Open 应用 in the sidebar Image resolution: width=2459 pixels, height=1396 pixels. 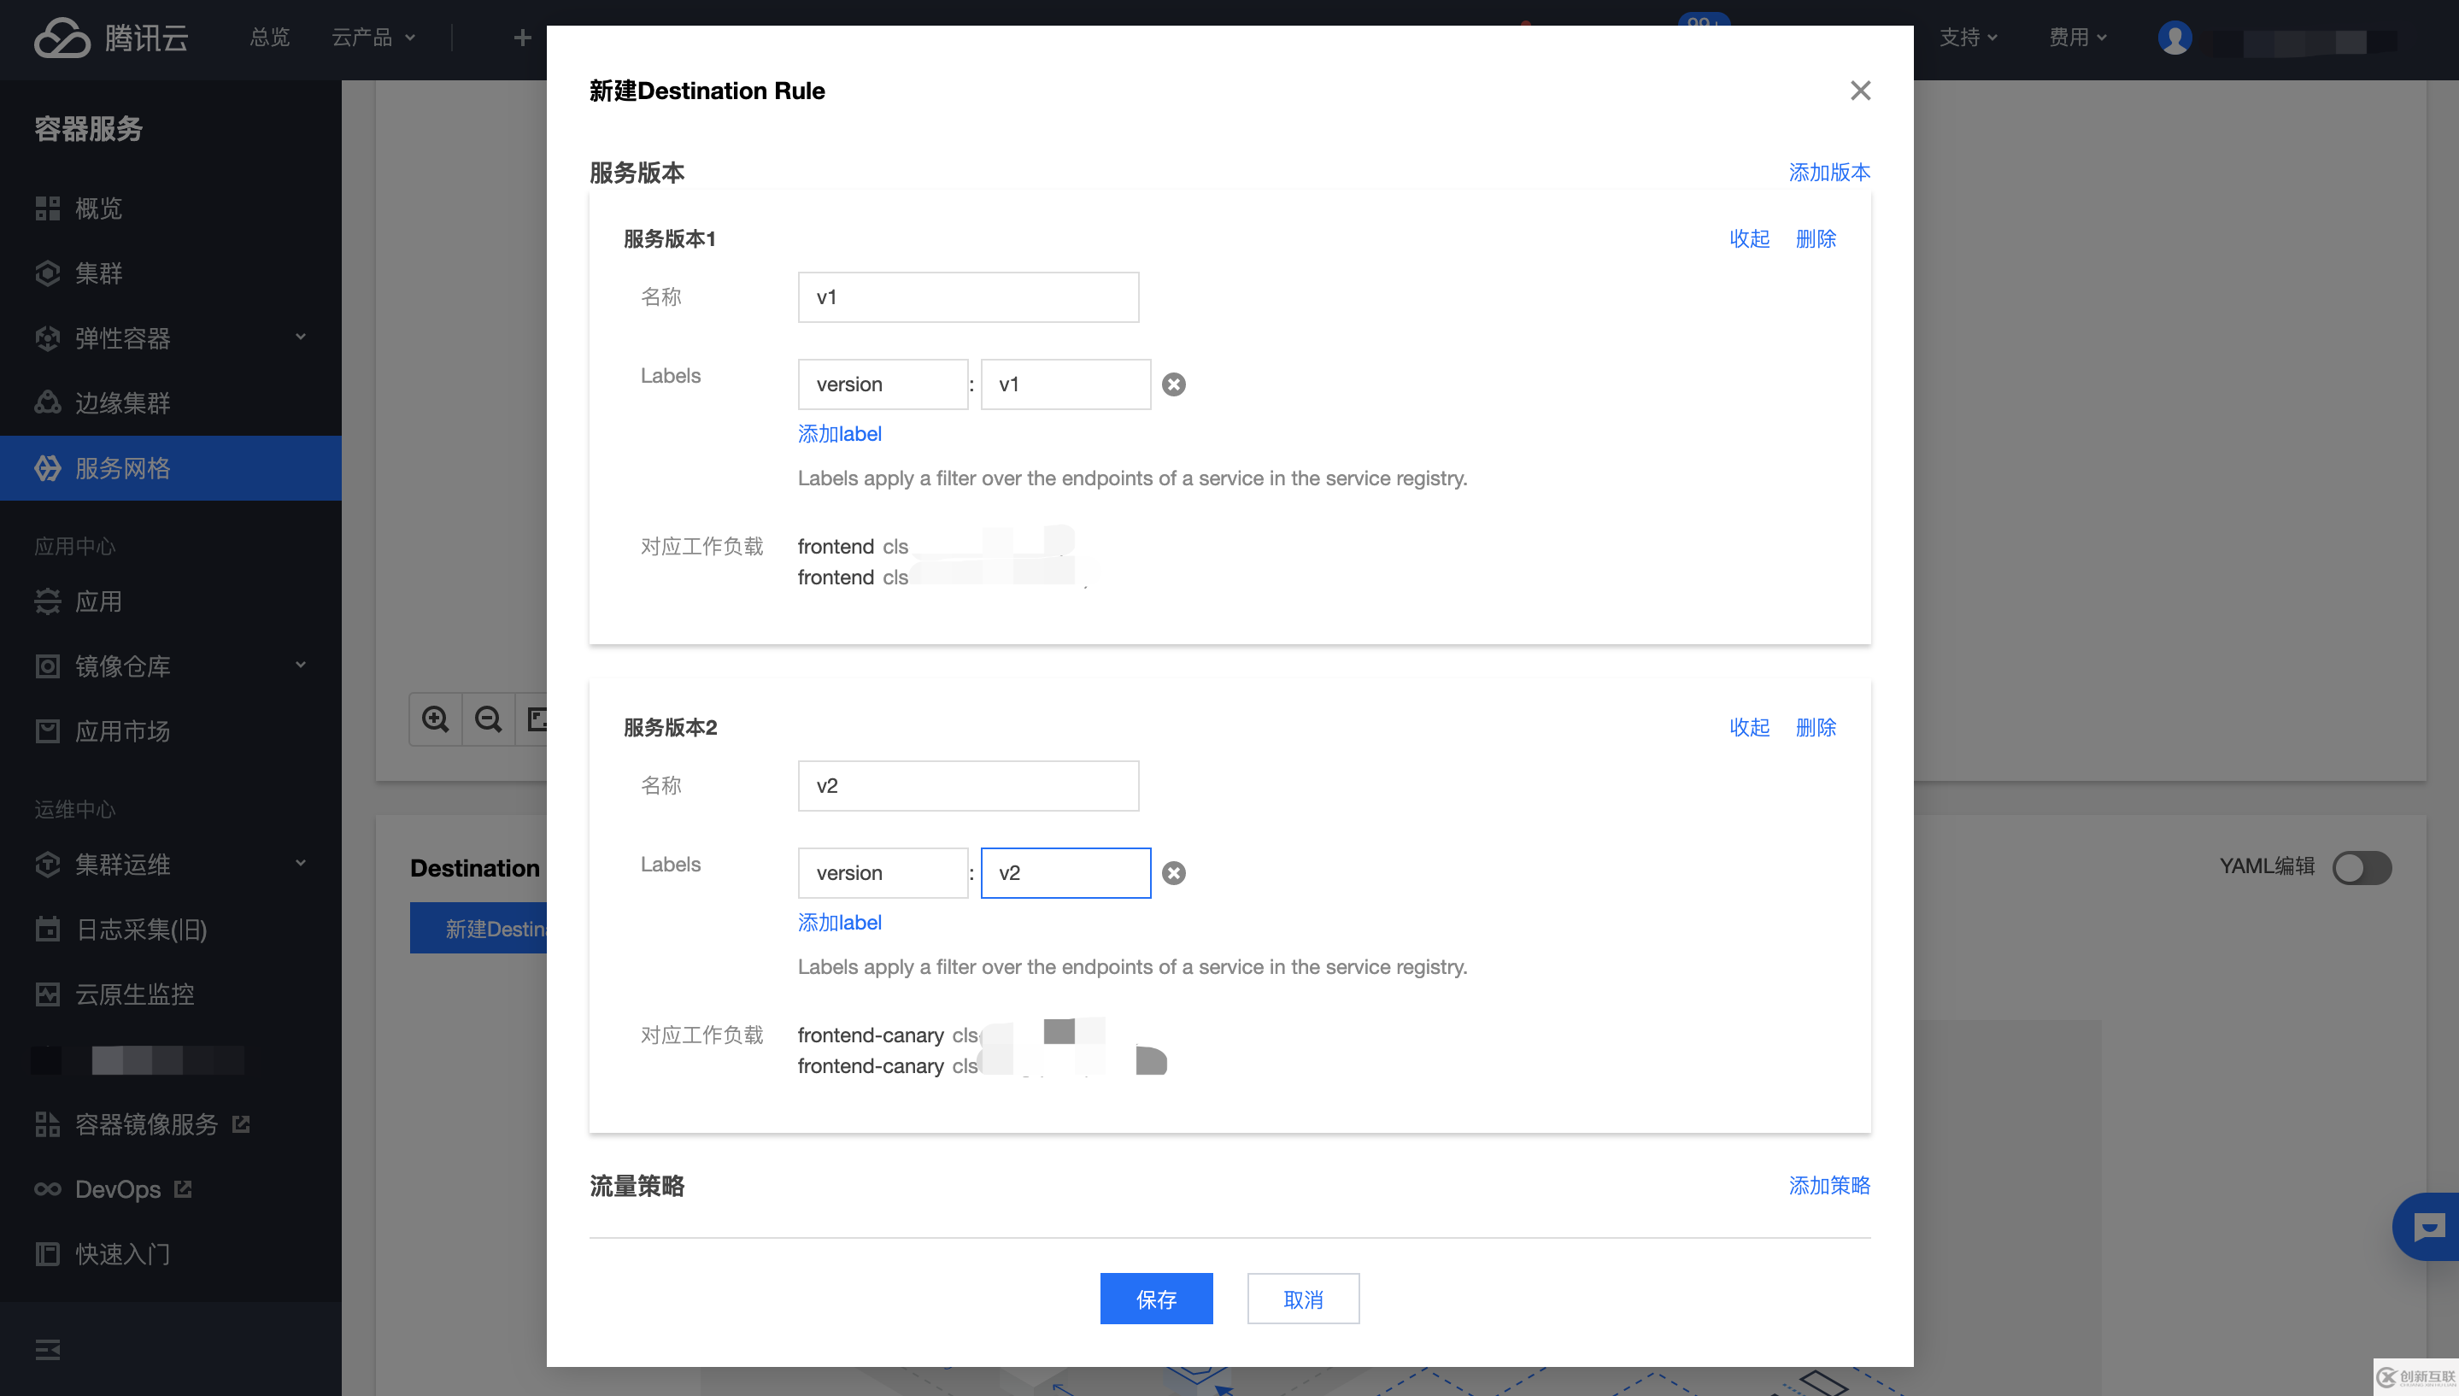(171, 601)
